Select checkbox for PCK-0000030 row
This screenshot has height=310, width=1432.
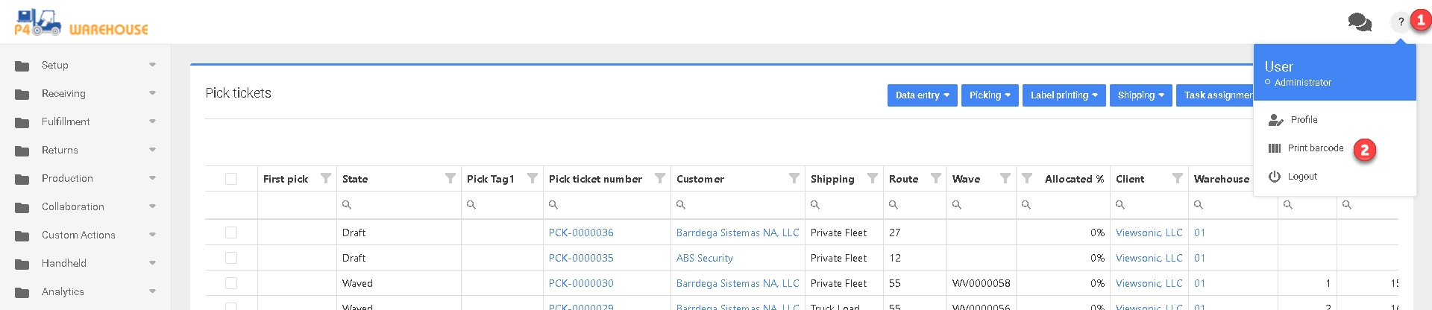click(x=231, y=283)
